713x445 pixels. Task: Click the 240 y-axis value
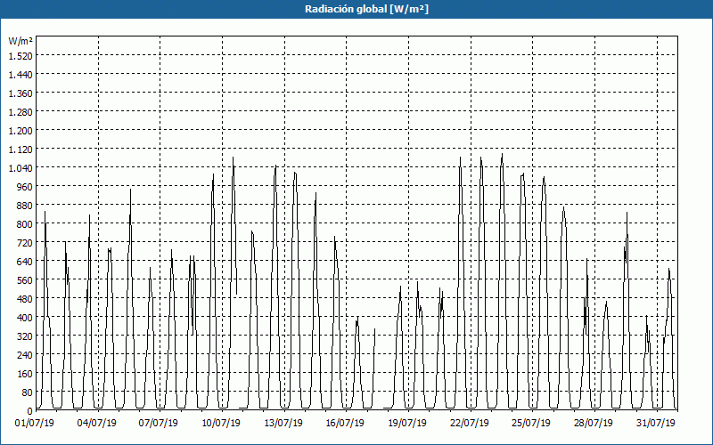[x=25, y=355]
